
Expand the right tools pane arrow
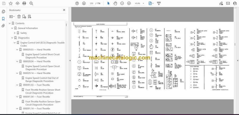tap(237, 61)
